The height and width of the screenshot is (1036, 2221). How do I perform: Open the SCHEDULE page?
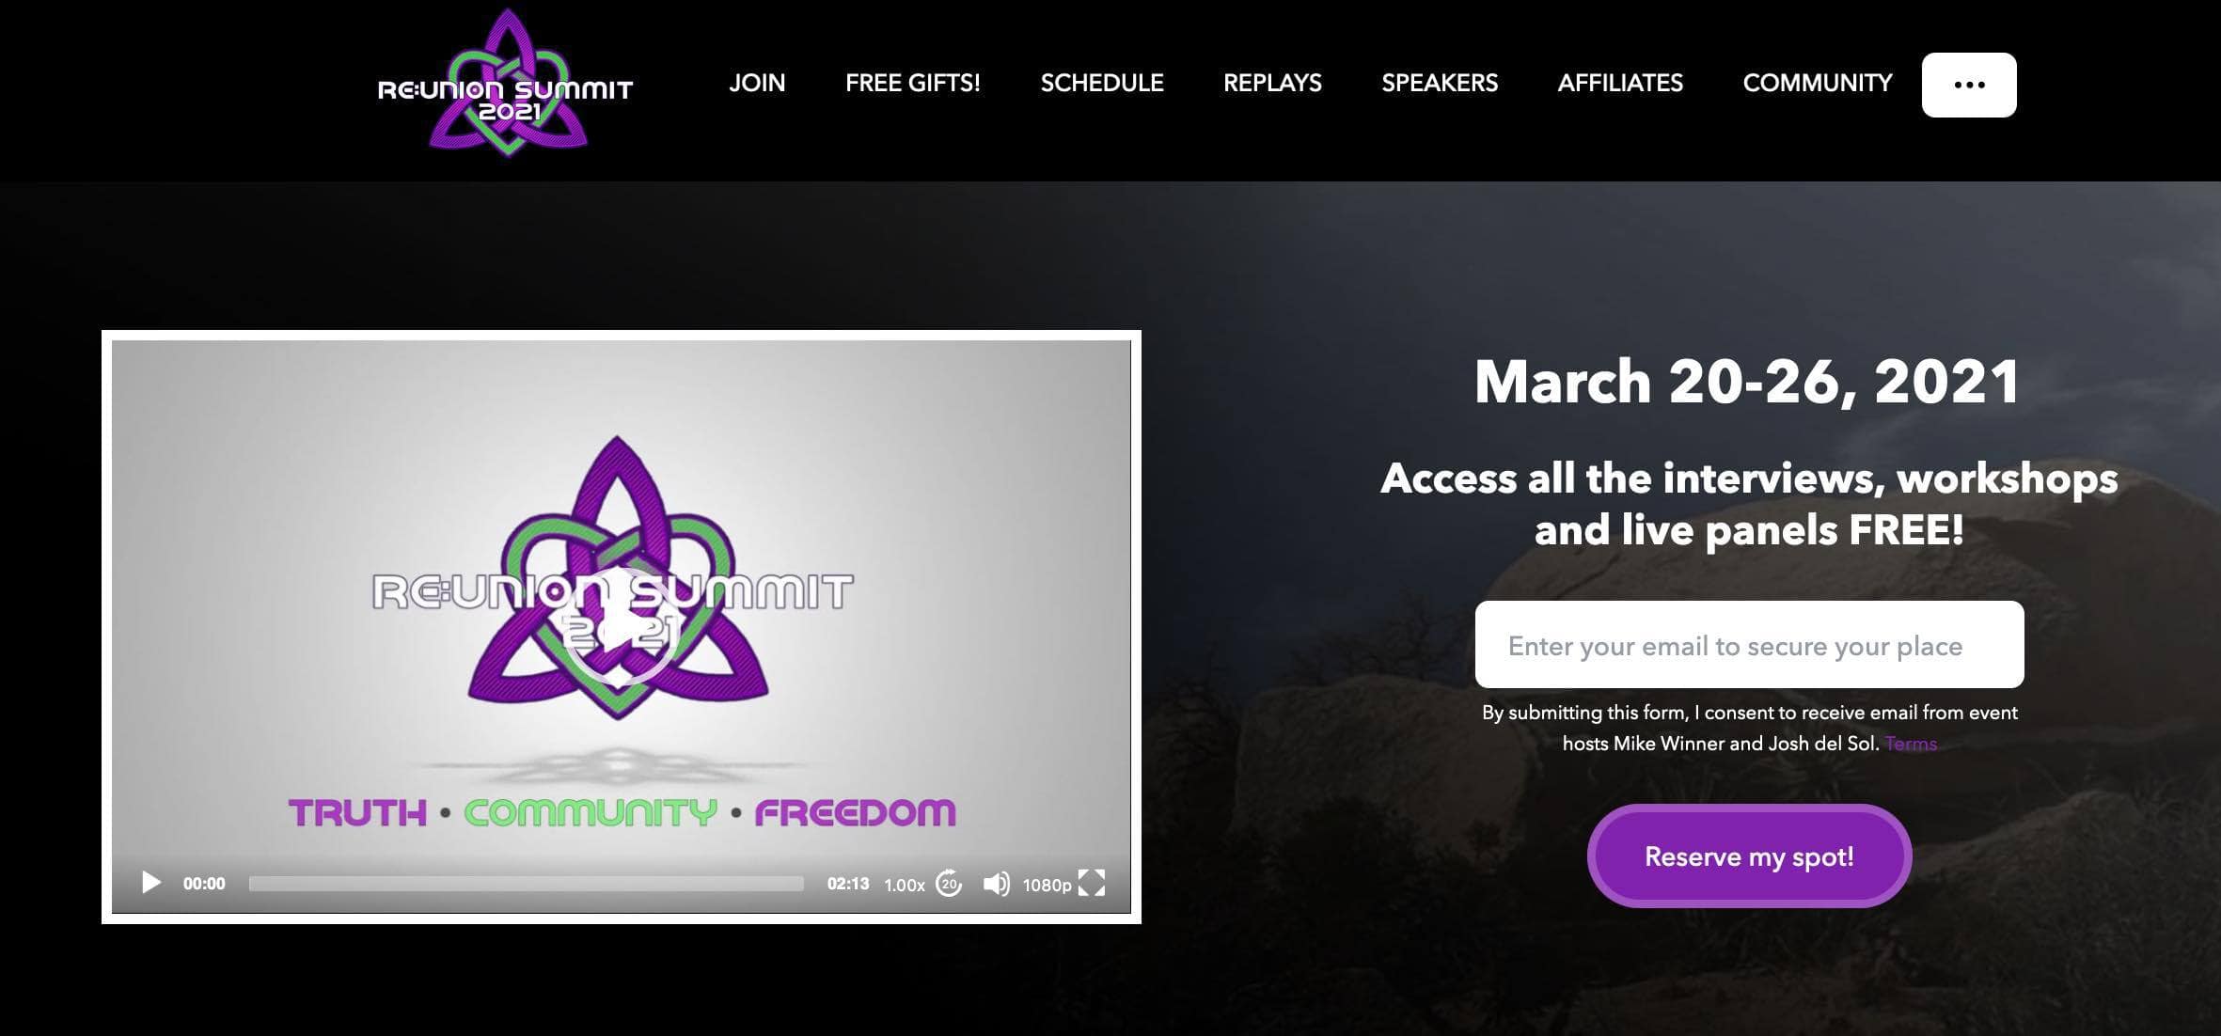pos(1102,83)
